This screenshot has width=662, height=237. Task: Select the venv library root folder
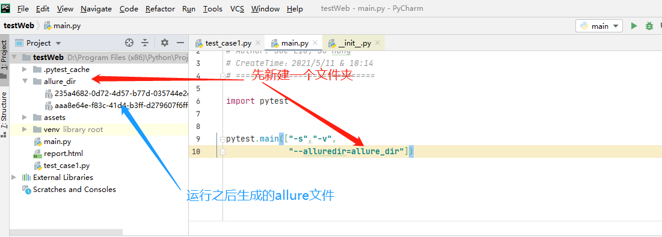pyautogui.click(x=99, y=129)
